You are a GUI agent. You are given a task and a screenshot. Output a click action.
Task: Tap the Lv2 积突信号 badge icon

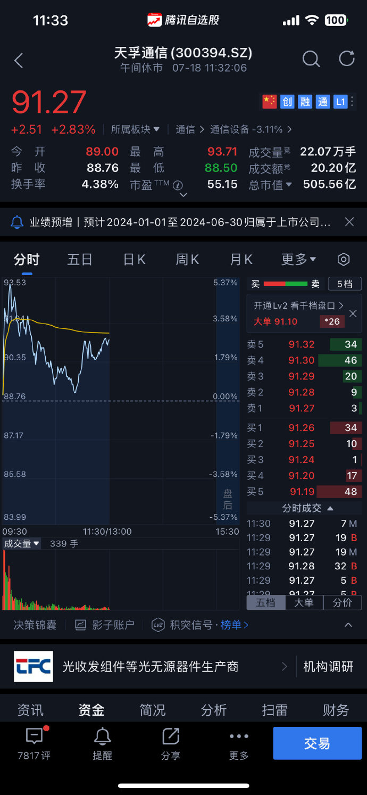pyautogui.click(x=157, y=625)
